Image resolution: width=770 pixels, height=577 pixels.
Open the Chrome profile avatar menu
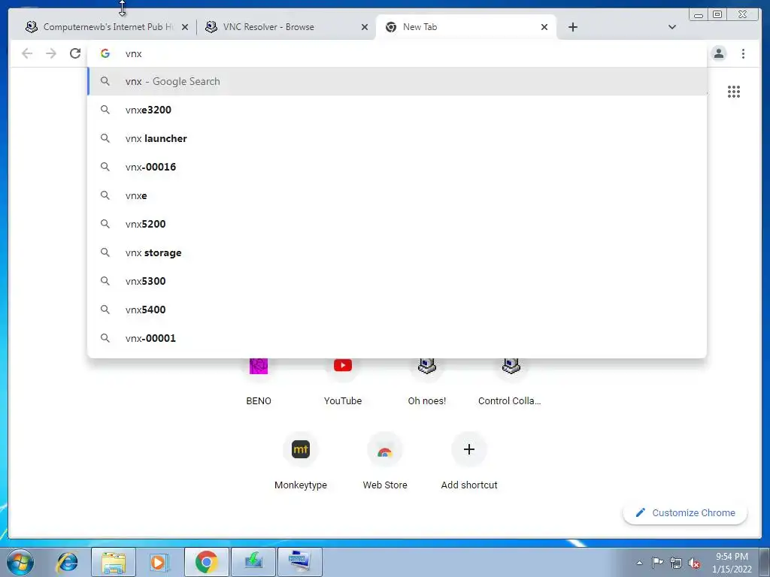click(x=718, y=53)
